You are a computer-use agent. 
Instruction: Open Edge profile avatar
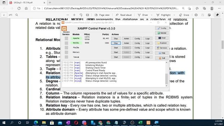pyautogui.click(x=212, y=8)
